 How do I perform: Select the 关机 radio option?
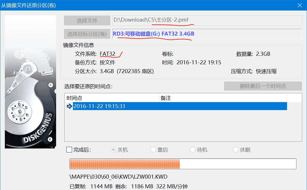click(113, 150)
